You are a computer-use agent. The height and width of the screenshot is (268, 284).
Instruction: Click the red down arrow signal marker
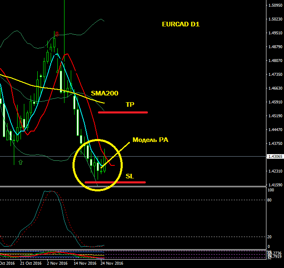click(x=57, y=34)
